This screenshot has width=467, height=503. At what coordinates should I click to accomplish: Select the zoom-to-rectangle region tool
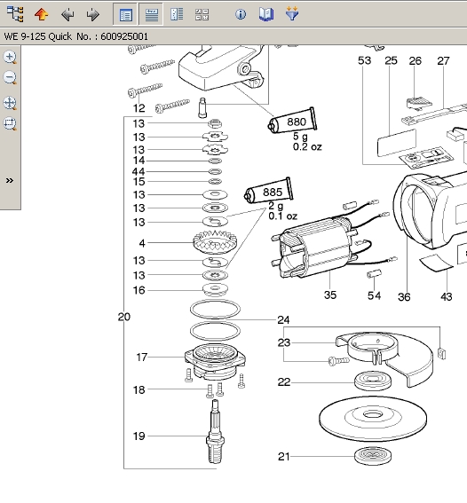point(10,123)
